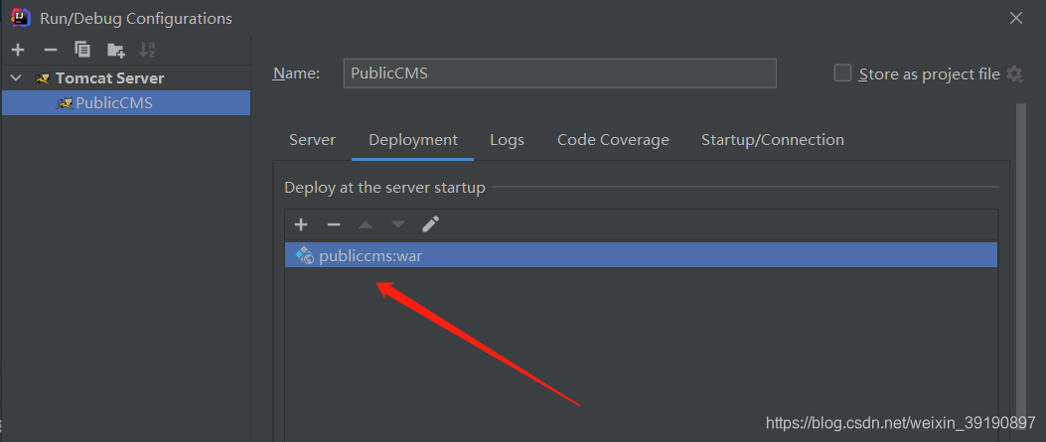
Task: Add a deployment artifact
Action: click(301, 224)
